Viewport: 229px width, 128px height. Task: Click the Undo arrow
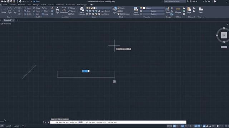23,1
